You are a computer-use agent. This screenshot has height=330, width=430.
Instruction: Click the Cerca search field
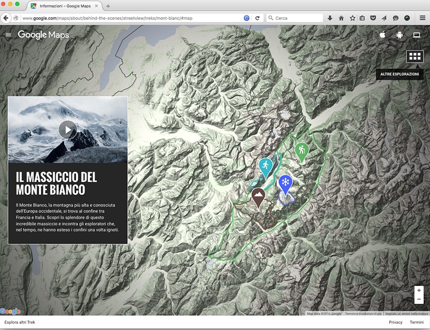295,18
